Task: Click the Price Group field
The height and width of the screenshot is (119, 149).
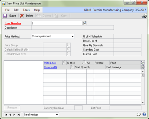Action: [55, 45]
